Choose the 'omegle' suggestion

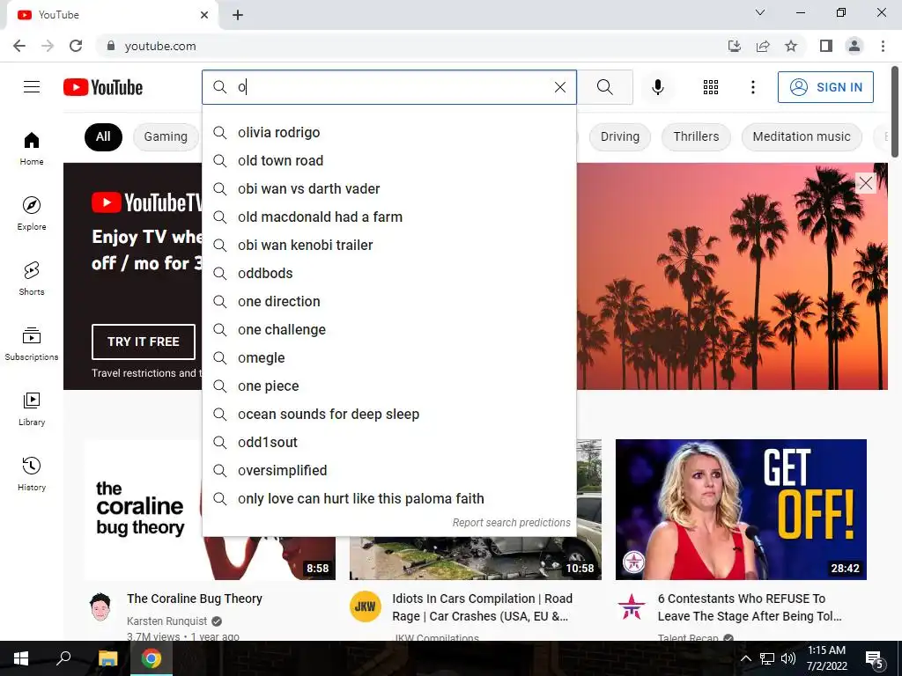[x=389, y=357]
